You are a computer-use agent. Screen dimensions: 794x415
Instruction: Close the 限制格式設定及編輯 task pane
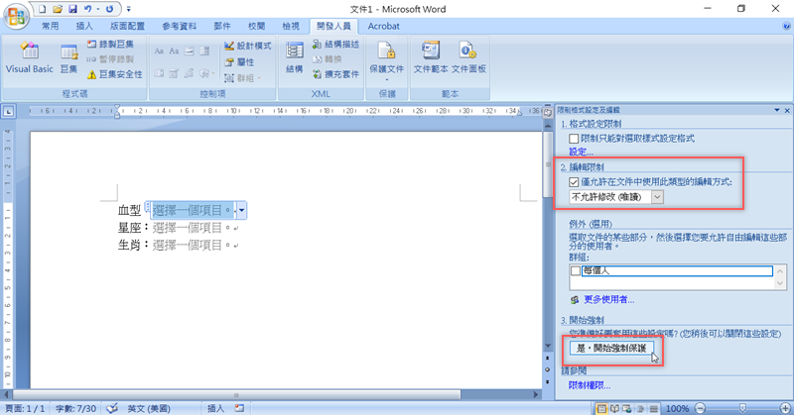point(787,110)
